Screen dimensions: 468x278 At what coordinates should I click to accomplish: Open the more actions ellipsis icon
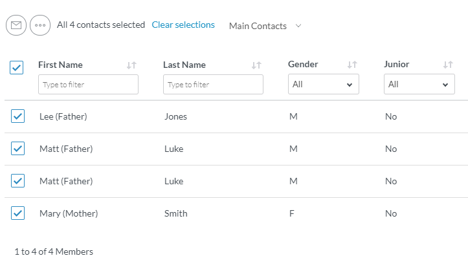[x=39, y=25]
